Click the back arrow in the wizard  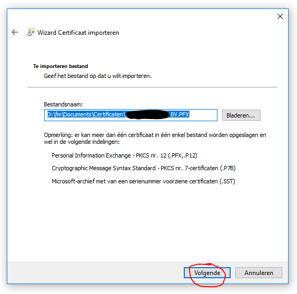15,32
